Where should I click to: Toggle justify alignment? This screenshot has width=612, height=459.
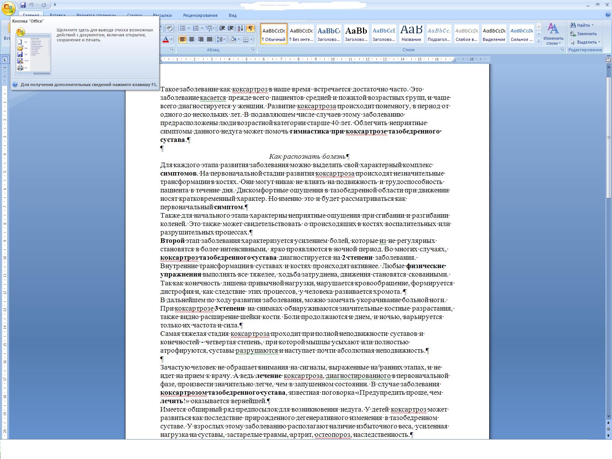click(x=209, y=39)
